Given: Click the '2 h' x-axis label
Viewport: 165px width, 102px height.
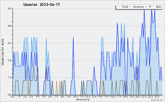Looking at the screenshot, I should point(25,97).
